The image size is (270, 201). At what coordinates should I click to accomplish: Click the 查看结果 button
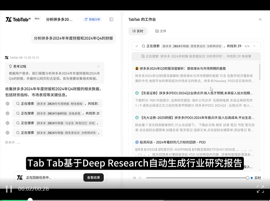click(94, 177)
